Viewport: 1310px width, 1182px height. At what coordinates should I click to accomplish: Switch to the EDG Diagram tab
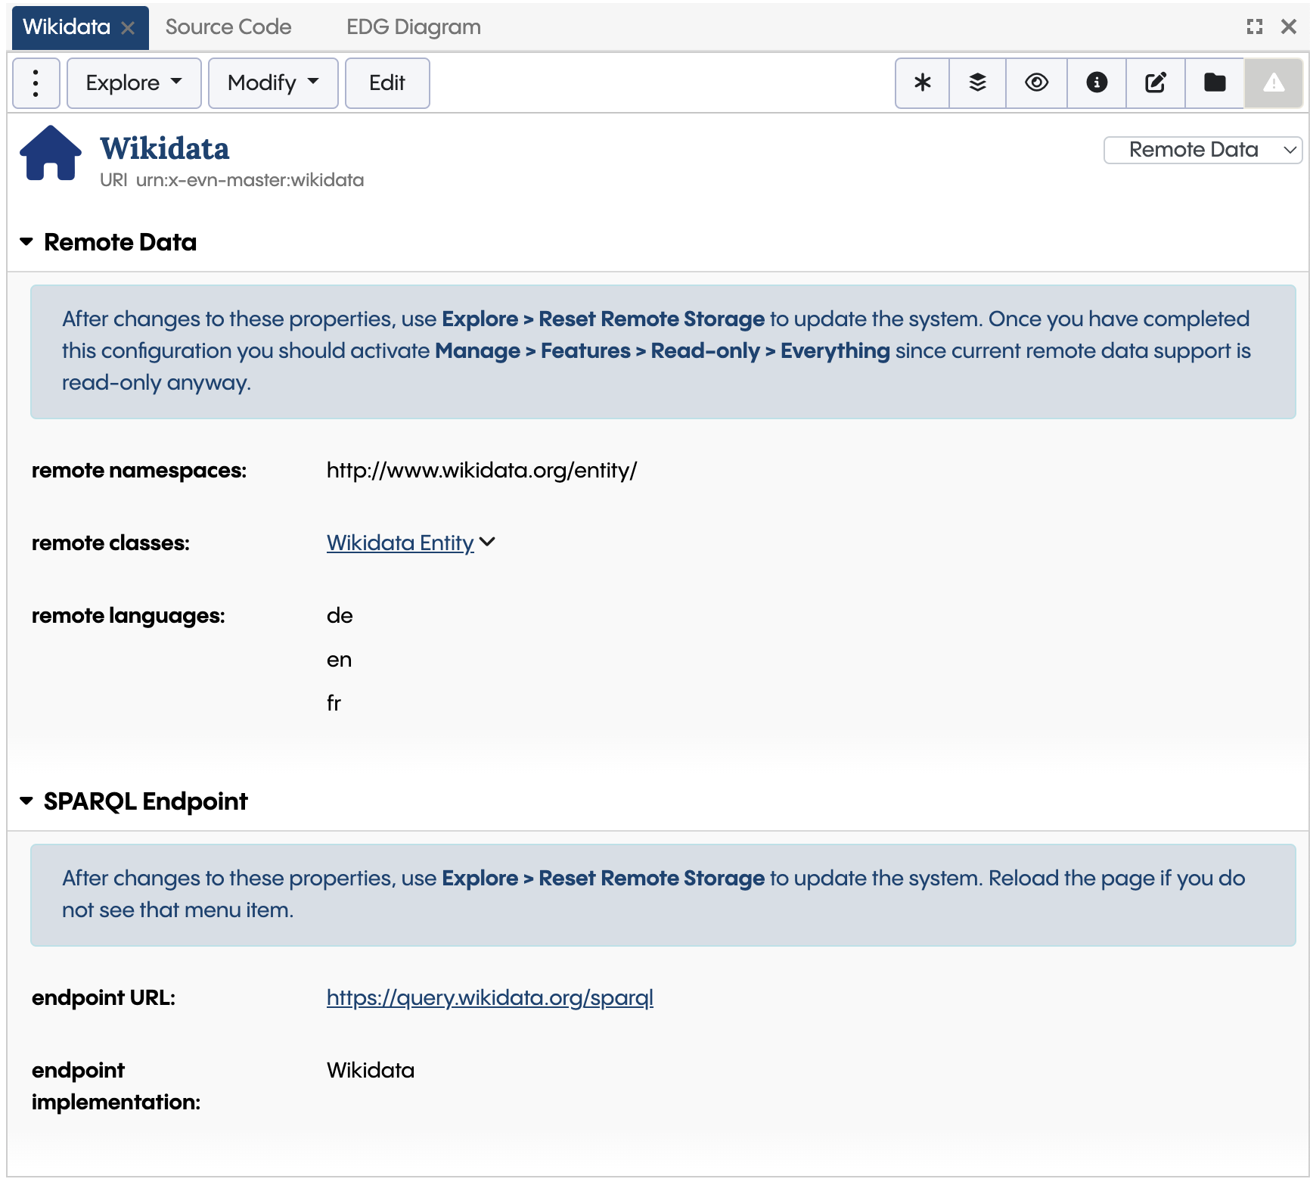[x=413, y=26]
